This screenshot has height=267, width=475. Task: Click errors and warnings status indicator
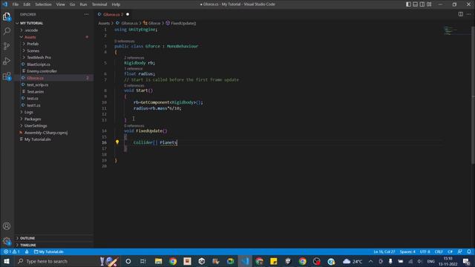pos(12,251)
